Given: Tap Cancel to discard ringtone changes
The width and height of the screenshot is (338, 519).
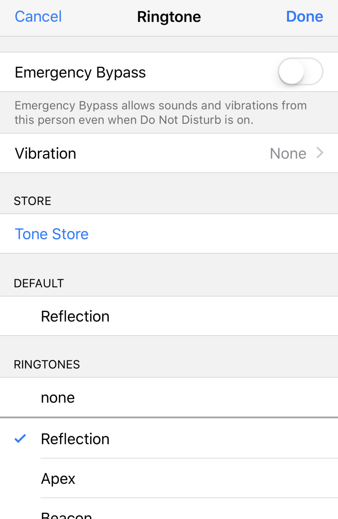Looking at the screenshot, I should 37,17.
